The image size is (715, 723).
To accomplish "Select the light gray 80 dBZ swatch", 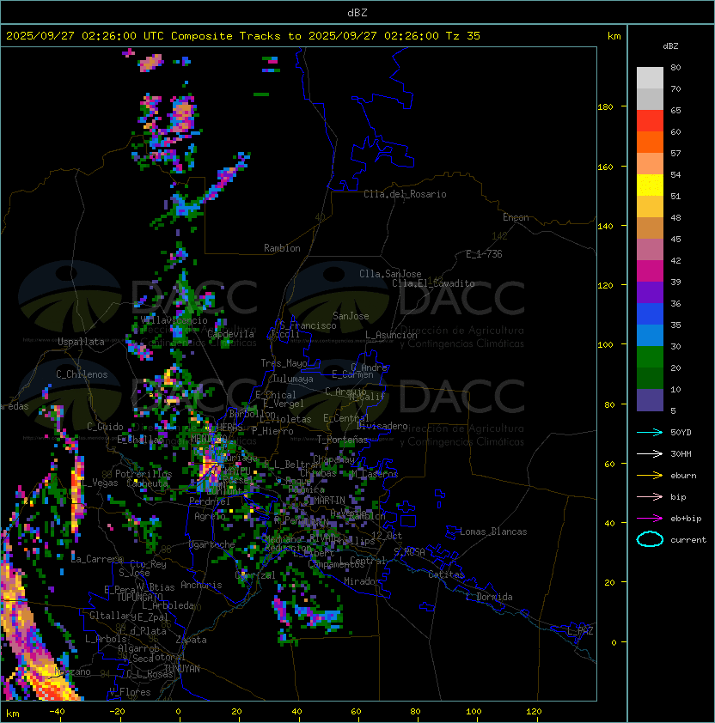I will tap(650, 77).
